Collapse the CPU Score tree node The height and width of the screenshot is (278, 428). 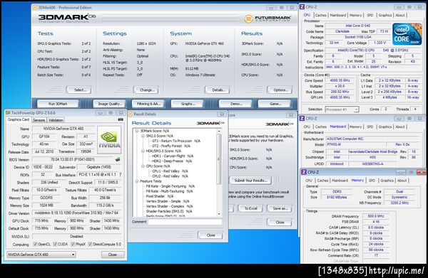coord(143,166)
